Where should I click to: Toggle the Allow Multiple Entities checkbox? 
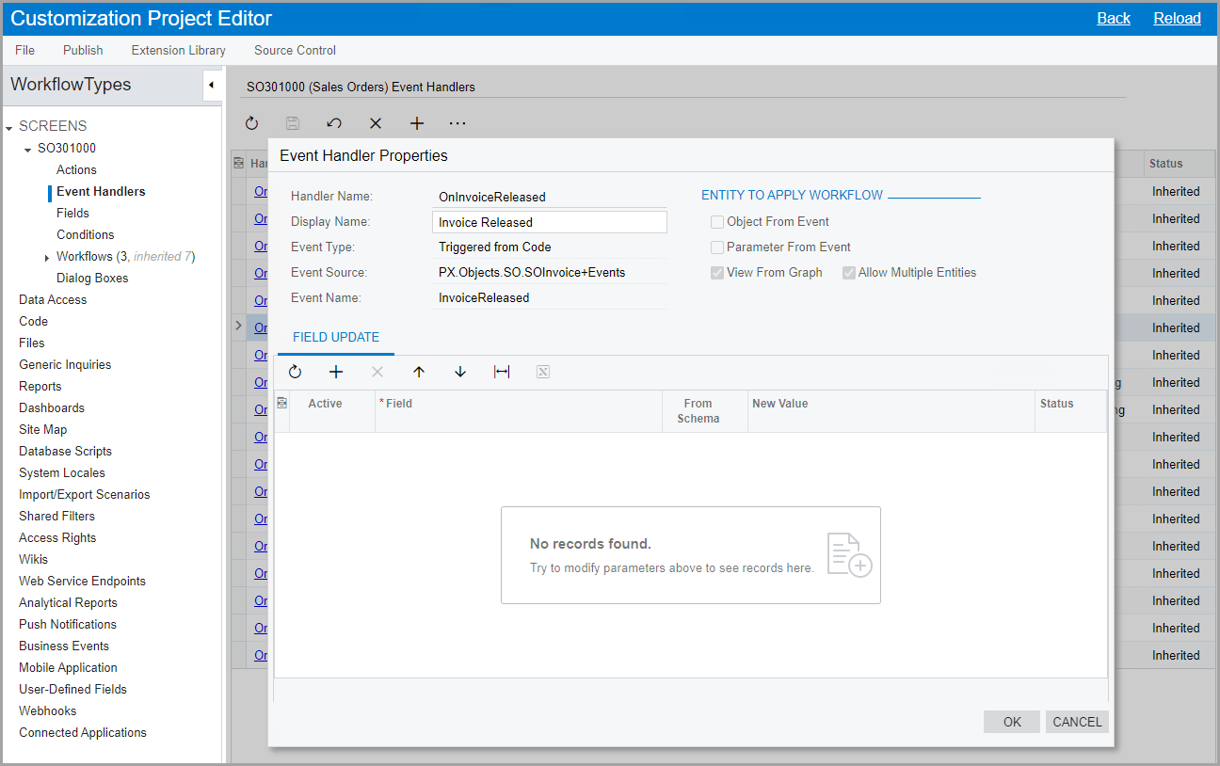849,273
